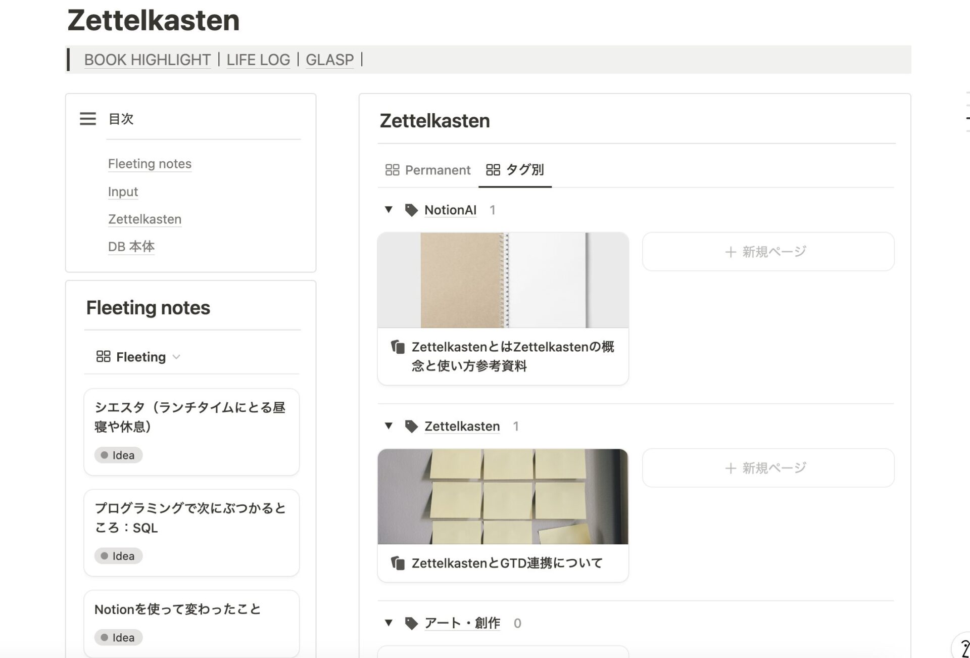
Task: Open the notebook cover thumbnail
Action: click(x=503, y=280)
